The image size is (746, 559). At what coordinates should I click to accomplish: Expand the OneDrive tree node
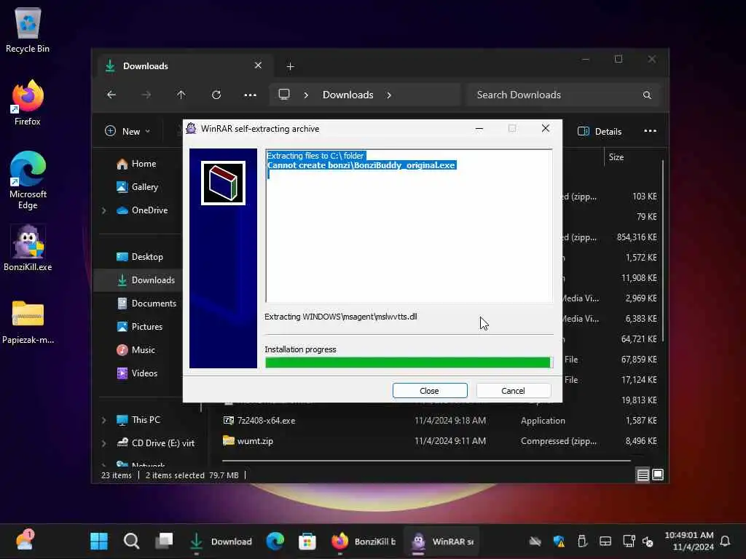click(x=103, y=210)
